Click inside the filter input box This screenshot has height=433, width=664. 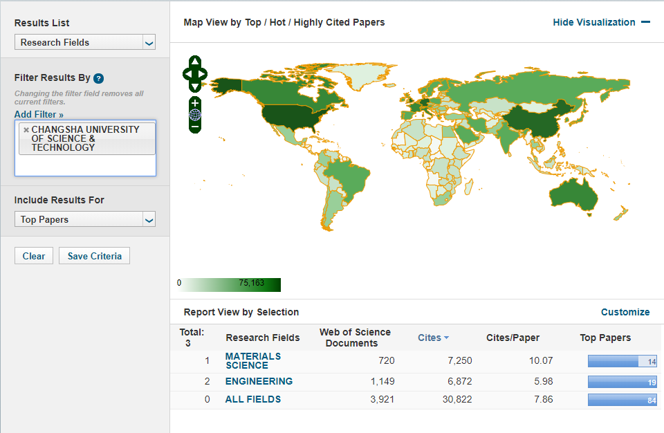[x=84, y=165]
